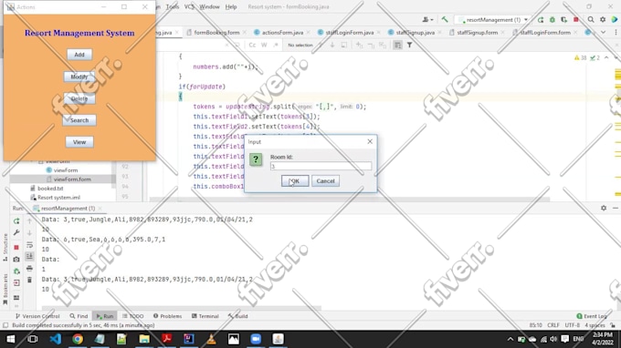The width and height of the screenshot is (621, 348).
Task: Click the Add button in Actions window
Action: [79, 55]
